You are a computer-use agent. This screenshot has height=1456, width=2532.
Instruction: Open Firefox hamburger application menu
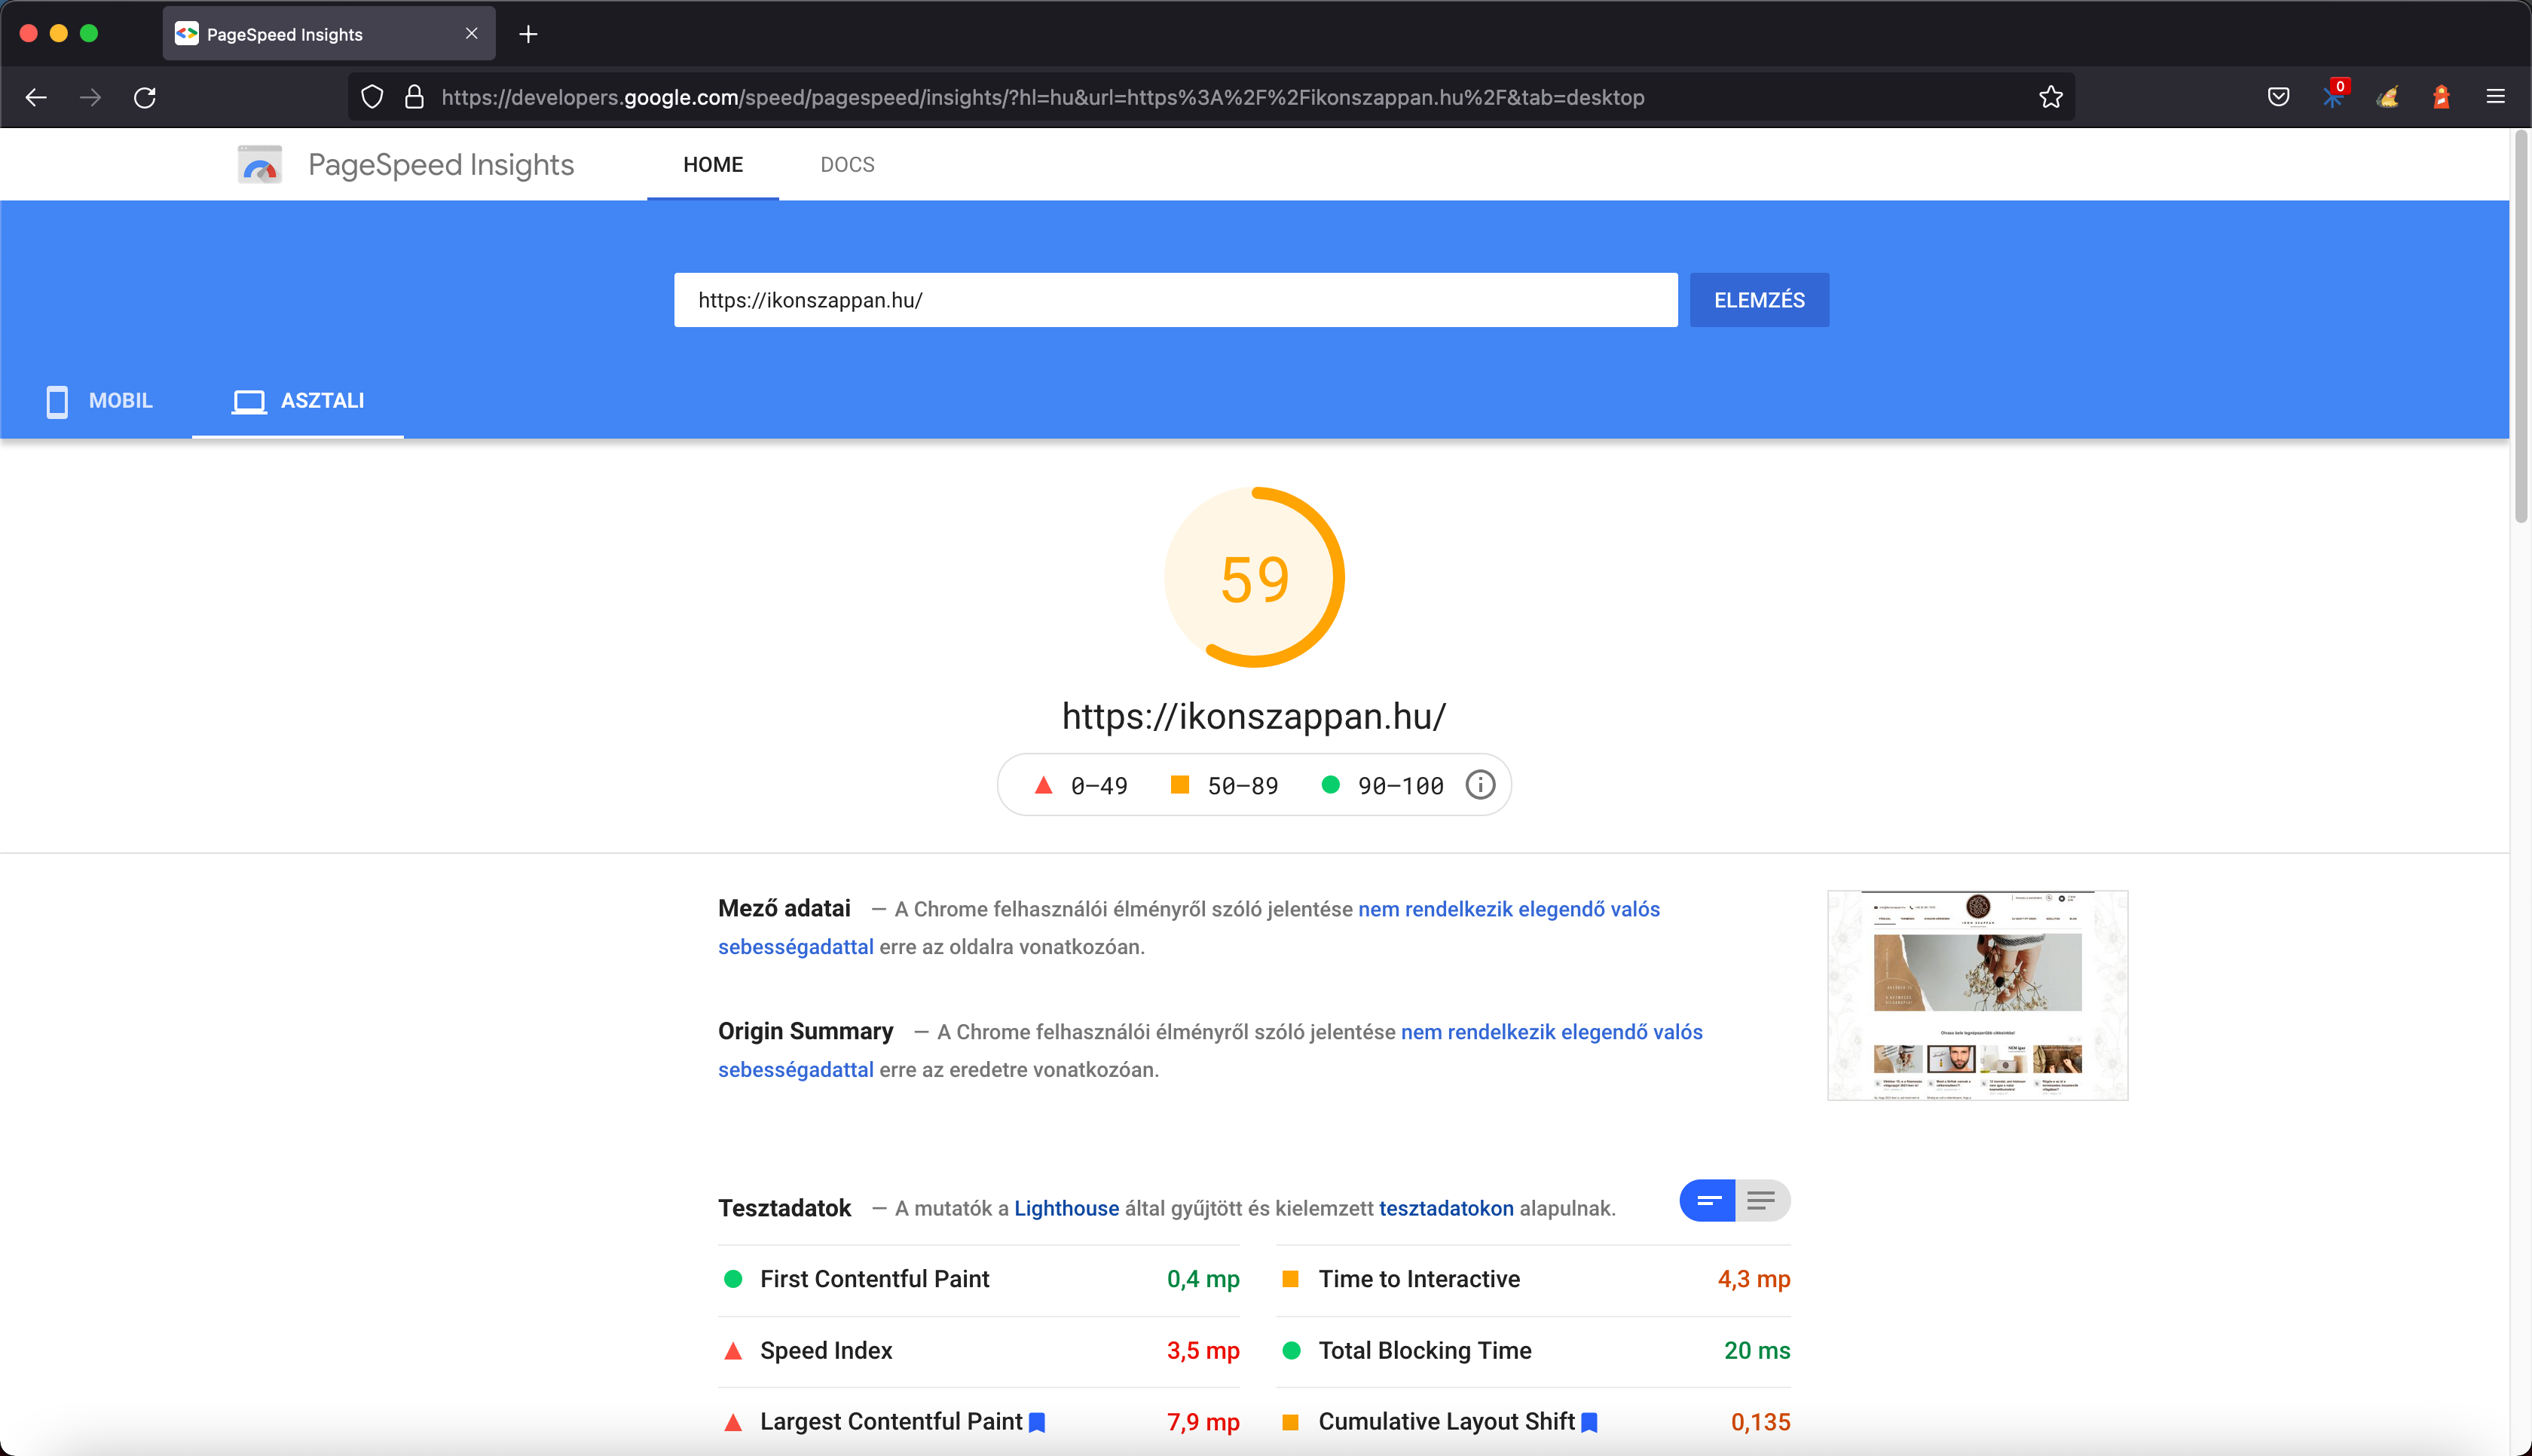click(x=2495, y=97)
